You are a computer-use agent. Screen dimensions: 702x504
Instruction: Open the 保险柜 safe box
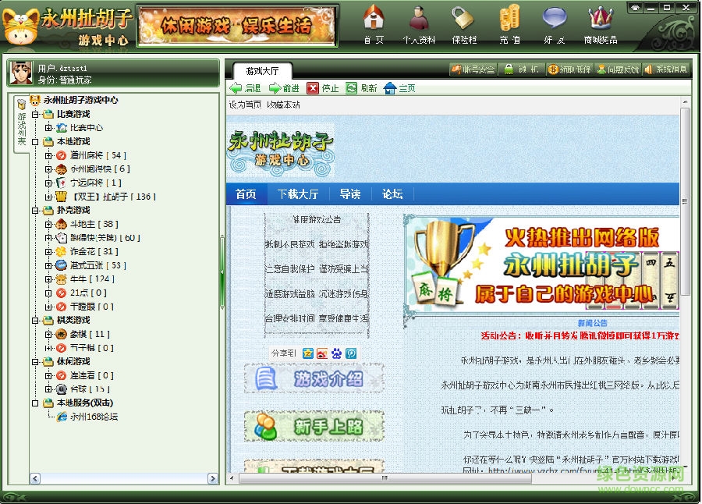click(463, 23)
